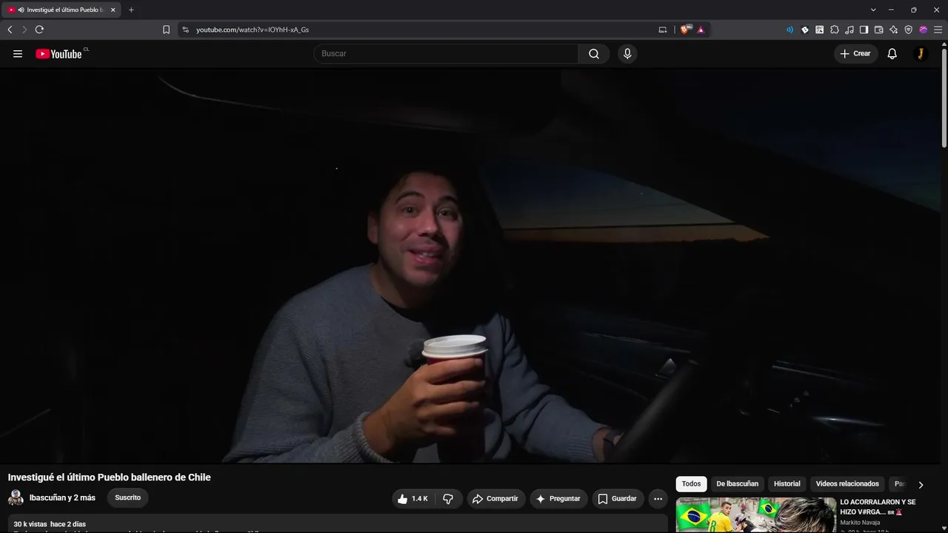Open the browser main hamburger menu
This screenshot has width=948, height=533.
pos(938,30)
